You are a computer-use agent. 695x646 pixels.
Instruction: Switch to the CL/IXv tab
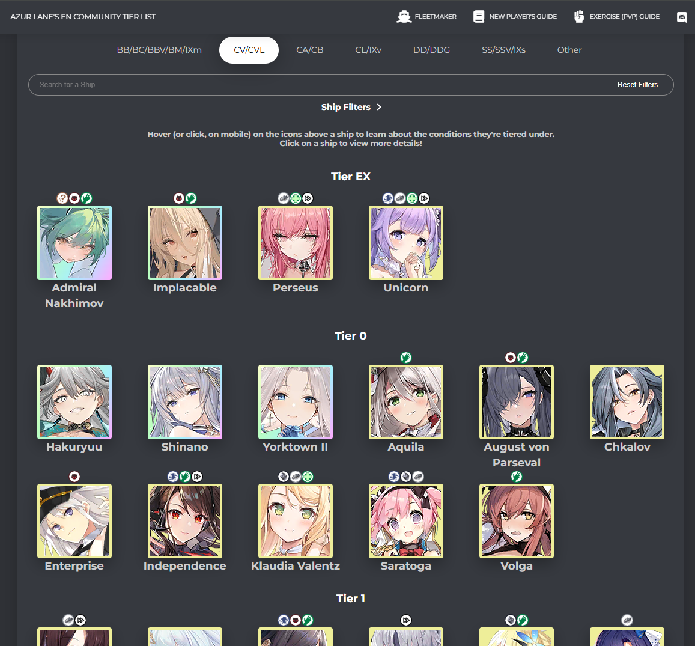click(x=368, y=50)
